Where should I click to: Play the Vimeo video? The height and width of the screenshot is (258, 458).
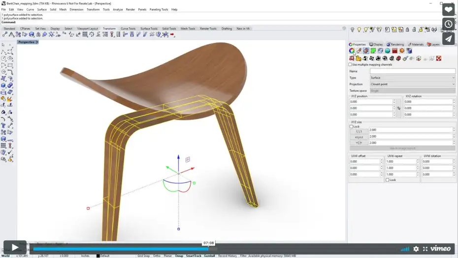tap(15, 248)
